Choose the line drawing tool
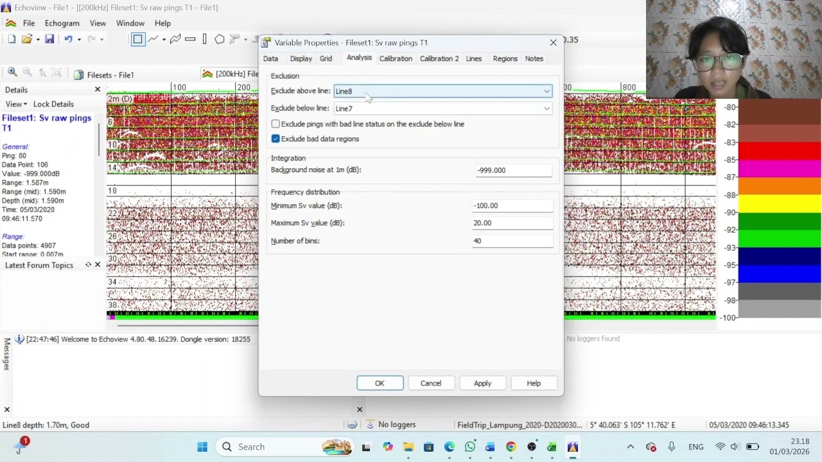The height and width of the screenshot is (462, 822). pos(153,39)
